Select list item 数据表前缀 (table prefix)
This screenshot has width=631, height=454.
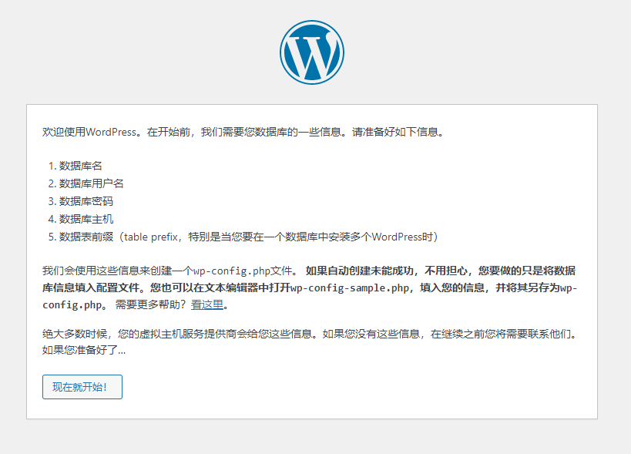point(249,237)
